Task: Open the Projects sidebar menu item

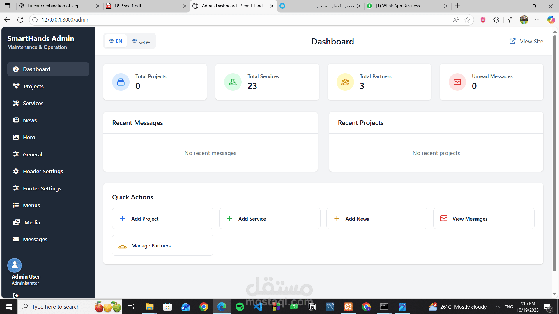Action: point(33,86)
